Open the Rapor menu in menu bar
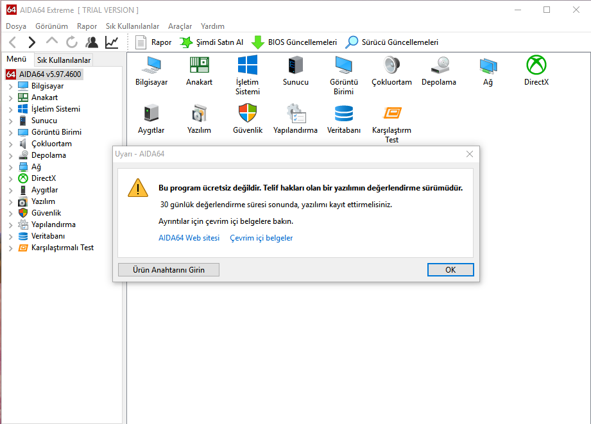This screenshot has width=591, height=424. point(87,26)
